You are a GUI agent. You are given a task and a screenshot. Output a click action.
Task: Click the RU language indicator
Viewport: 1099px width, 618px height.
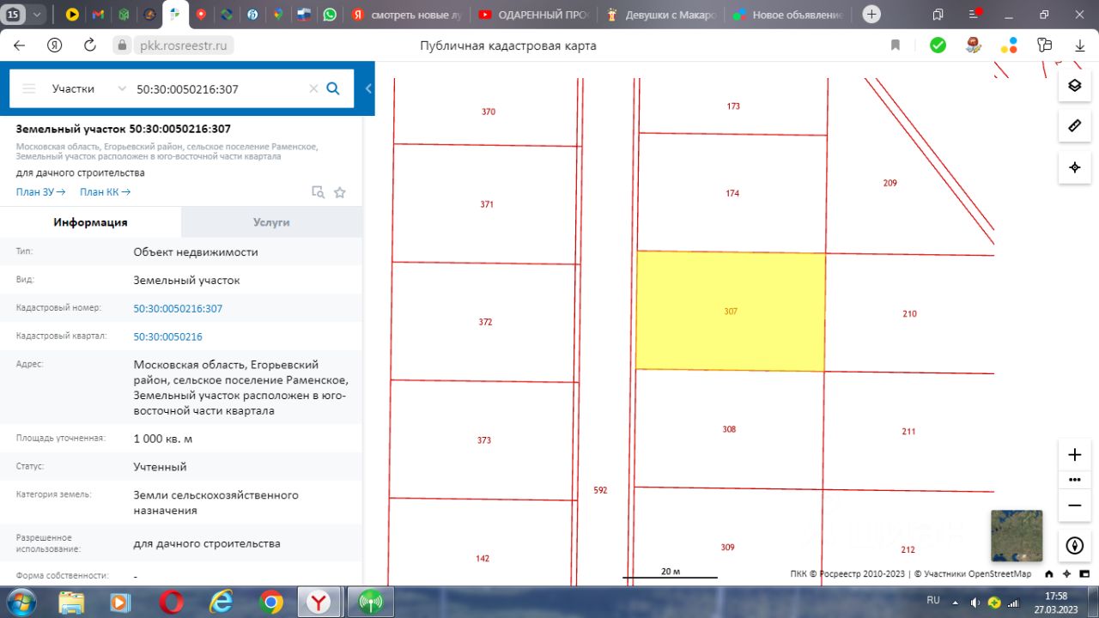(x=933, y=600)
